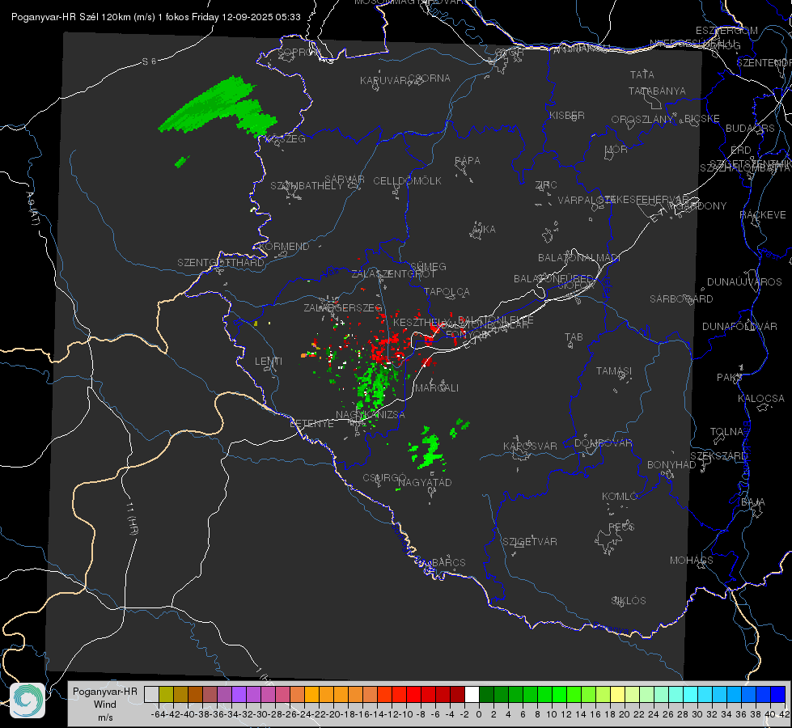792x728 pixels.
Task: Click the 'Poganyvar-HR Wind m/s' legend title
Action: click(x=105, y=705)
